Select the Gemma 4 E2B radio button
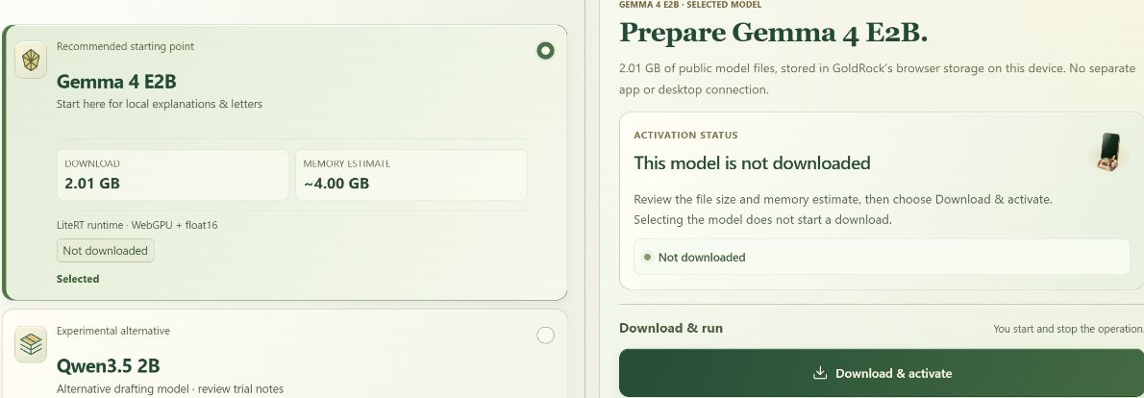 [x=545, y=50]
